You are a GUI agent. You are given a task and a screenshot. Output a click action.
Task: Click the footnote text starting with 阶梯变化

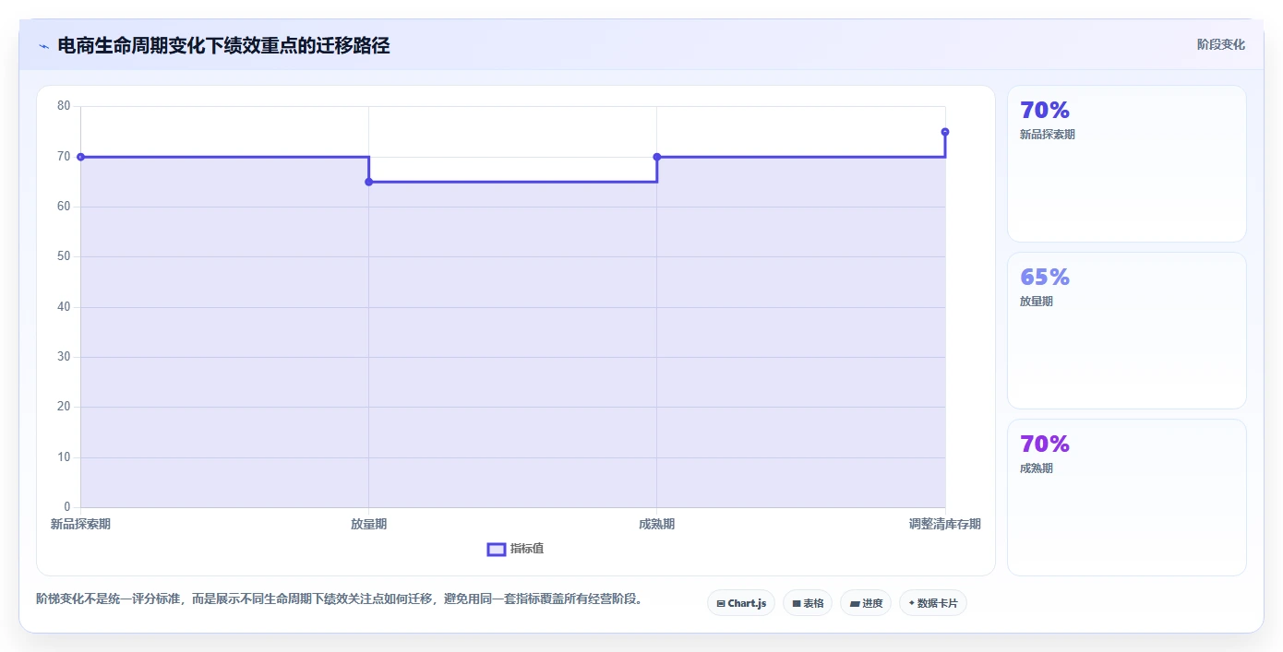coord(339,599)
